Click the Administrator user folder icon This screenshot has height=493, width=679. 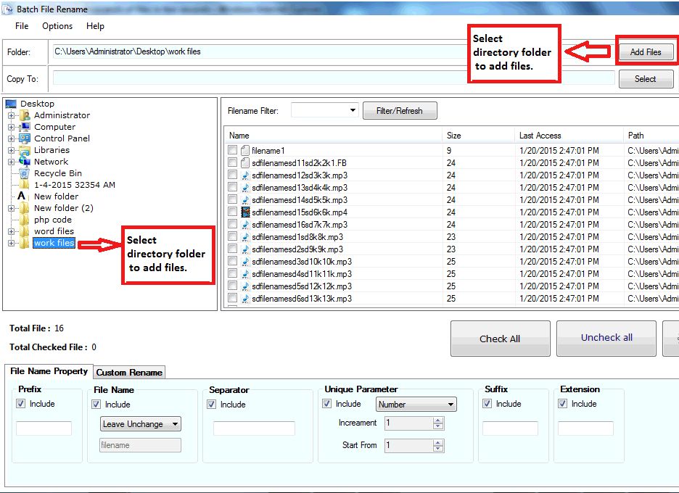(x=25, y=115)
